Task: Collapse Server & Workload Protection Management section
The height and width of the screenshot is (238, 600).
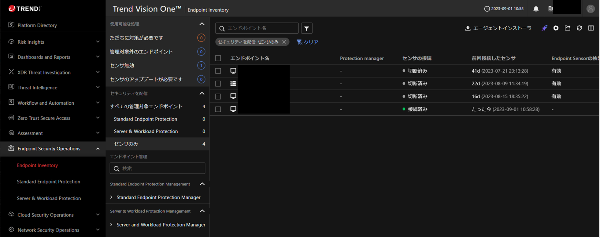Action: coord(202,211)
